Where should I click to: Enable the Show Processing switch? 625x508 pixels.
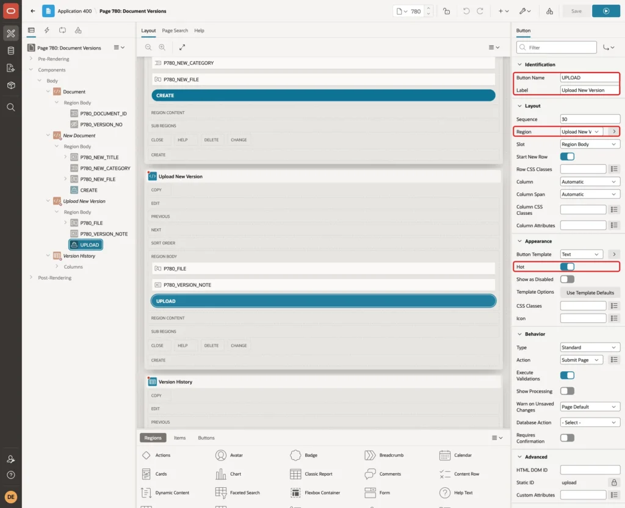pyautogui.click(x=567, y=391)
